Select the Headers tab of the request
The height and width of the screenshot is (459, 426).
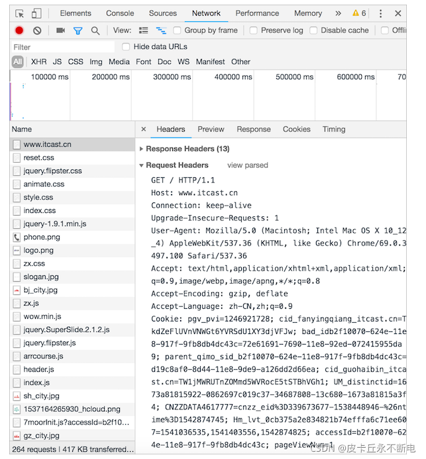(x=171, y=130)
